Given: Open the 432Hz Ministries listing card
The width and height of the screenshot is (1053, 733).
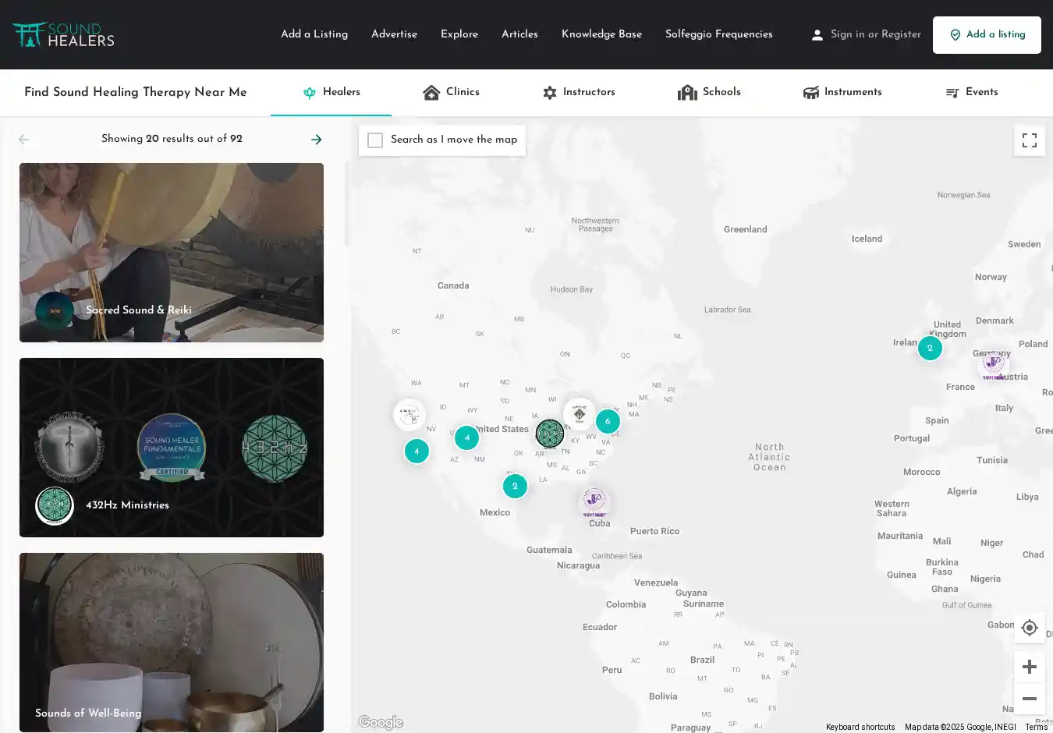Looking at the screenshot, I should (x=172, y=447).
